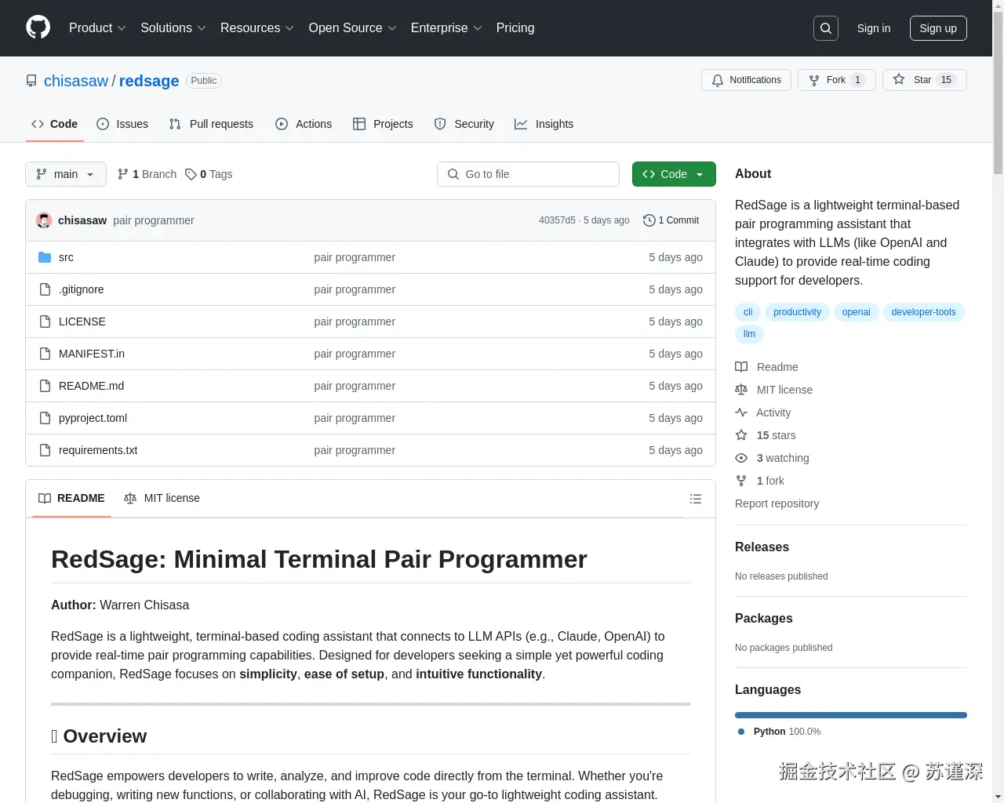Open the main branch selector
This screenshot has height=803, width=1004.
click(x=65, y=174)
